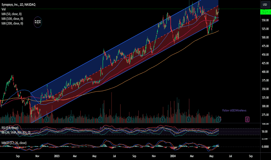This screenshot has height=160, width=271.
Task: Click the 550.00 price axis label
Action: click(265, 20)
